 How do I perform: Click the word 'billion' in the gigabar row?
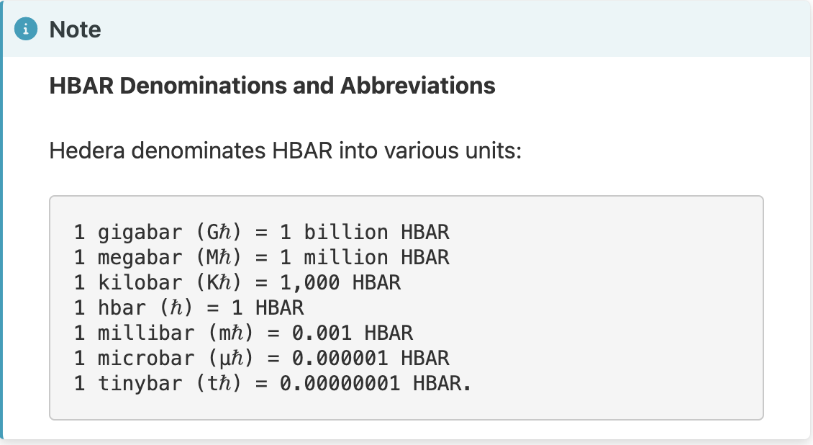pyautogui.click(x=346, y=232)
